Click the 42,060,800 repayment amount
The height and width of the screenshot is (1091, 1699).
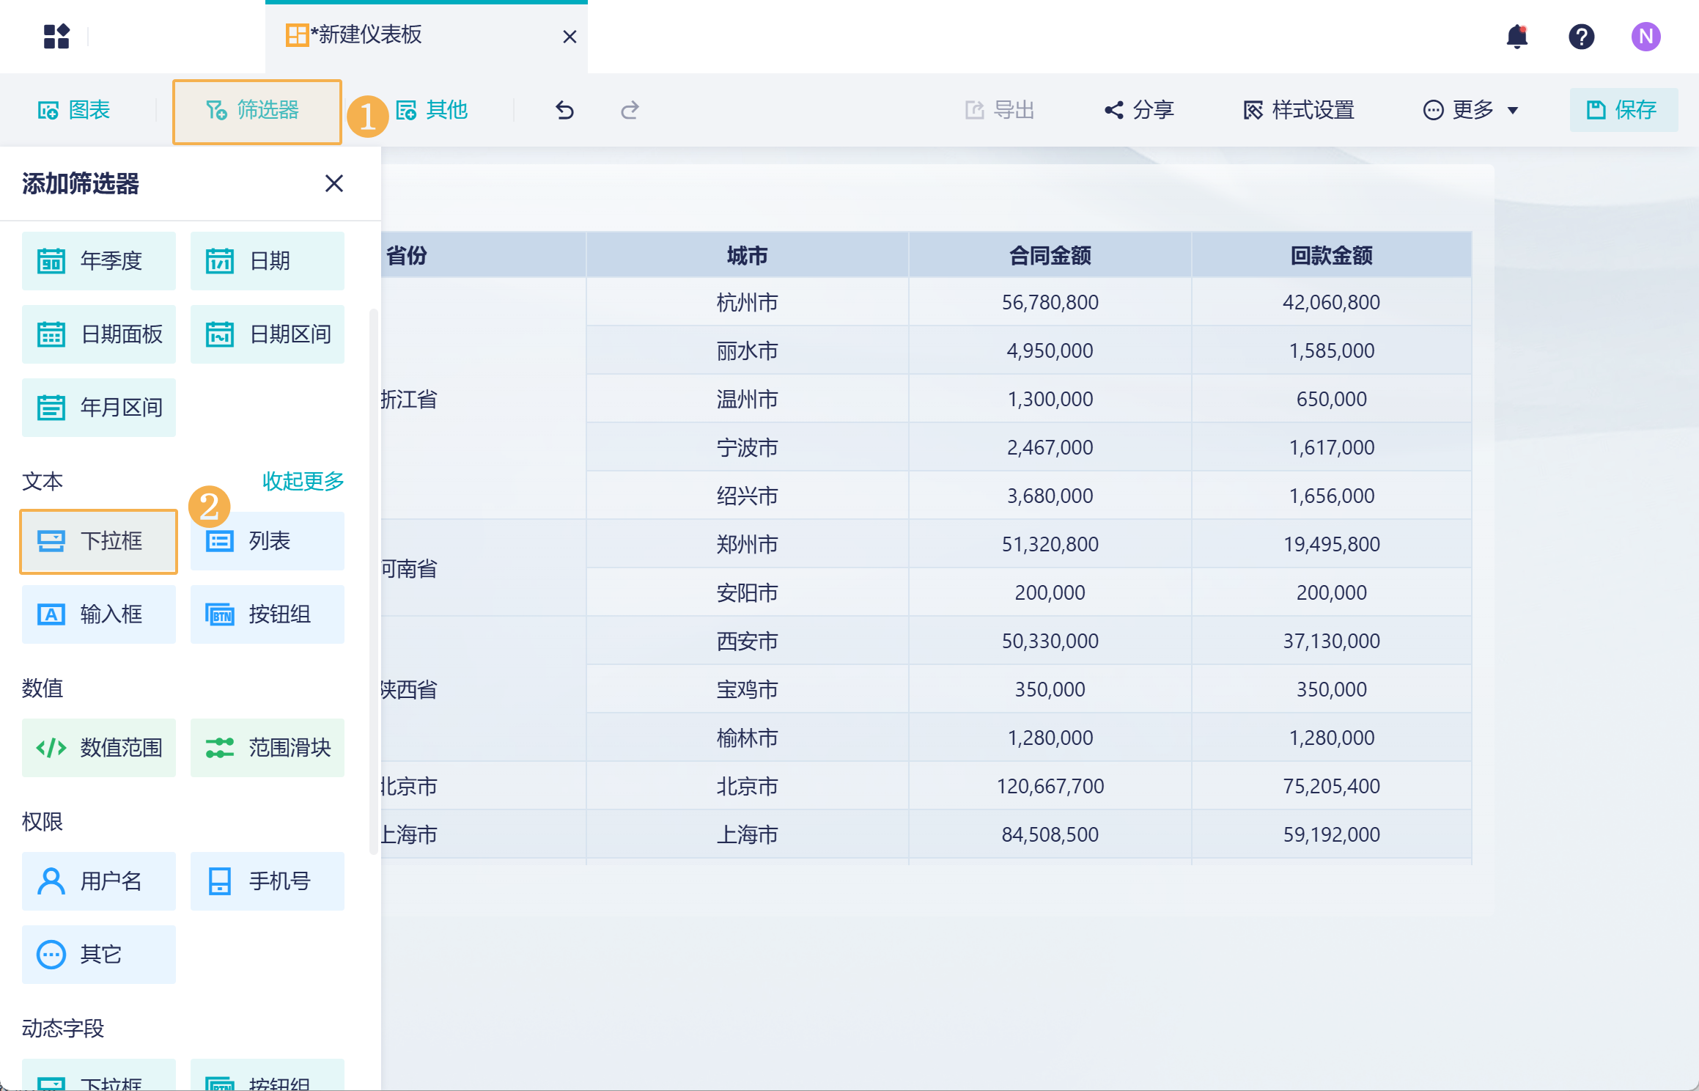click(x=1331, y=302)
